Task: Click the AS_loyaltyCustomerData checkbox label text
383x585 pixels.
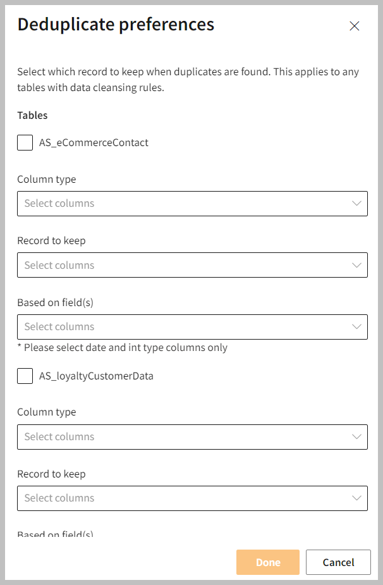Action: [x=96, y=376]
